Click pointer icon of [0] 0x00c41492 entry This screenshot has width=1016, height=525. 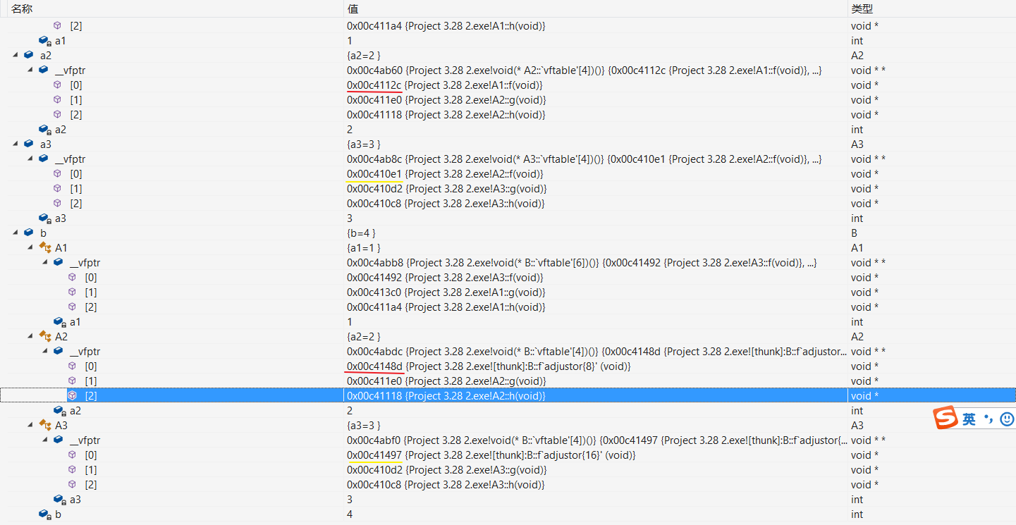pyautogui.click(x=72, y=277)
